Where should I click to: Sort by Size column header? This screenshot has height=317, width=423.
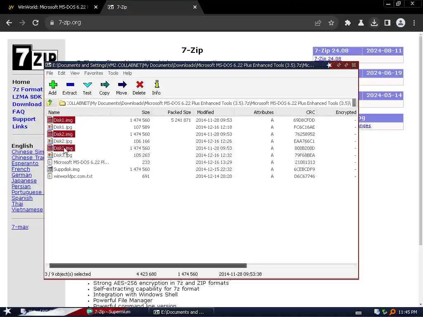coord(131,112)
